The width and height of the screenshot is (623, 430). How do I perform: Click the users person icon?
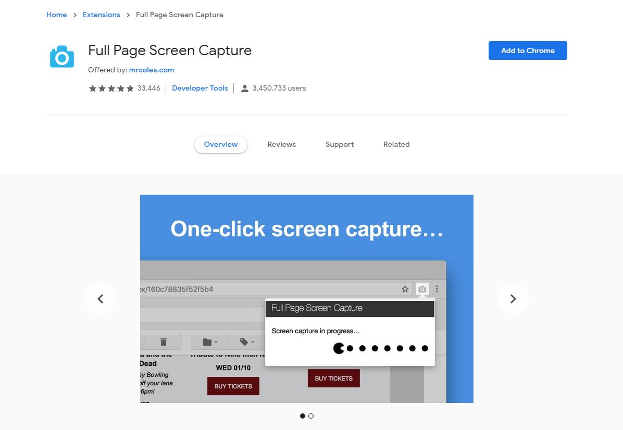click(x=245, y=88)
